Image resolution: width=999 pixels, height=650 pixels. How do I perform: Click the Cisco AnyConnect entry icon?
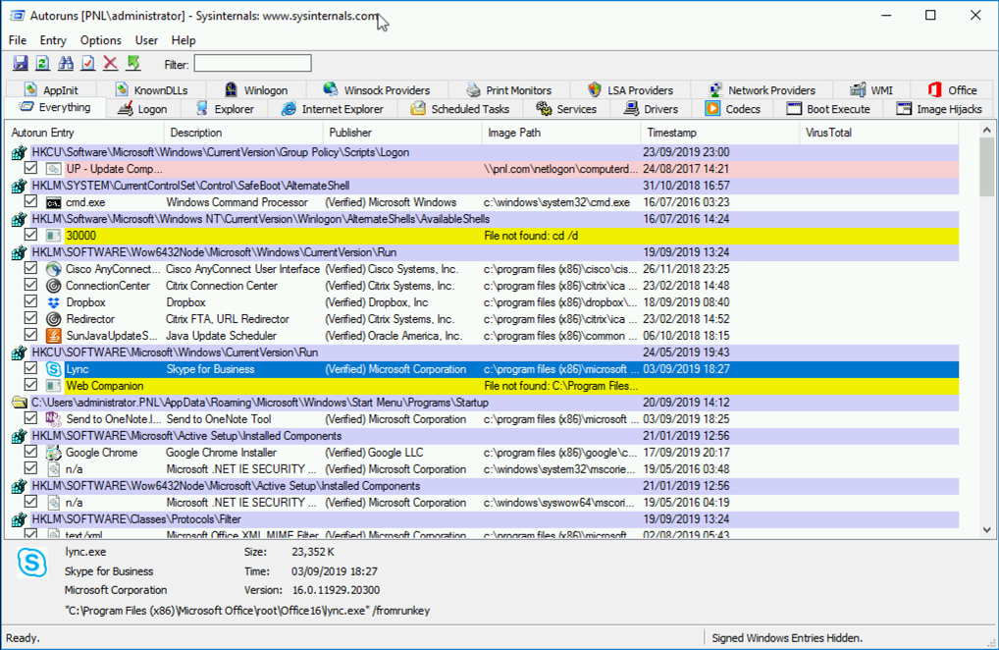click(x=54, y=269)
